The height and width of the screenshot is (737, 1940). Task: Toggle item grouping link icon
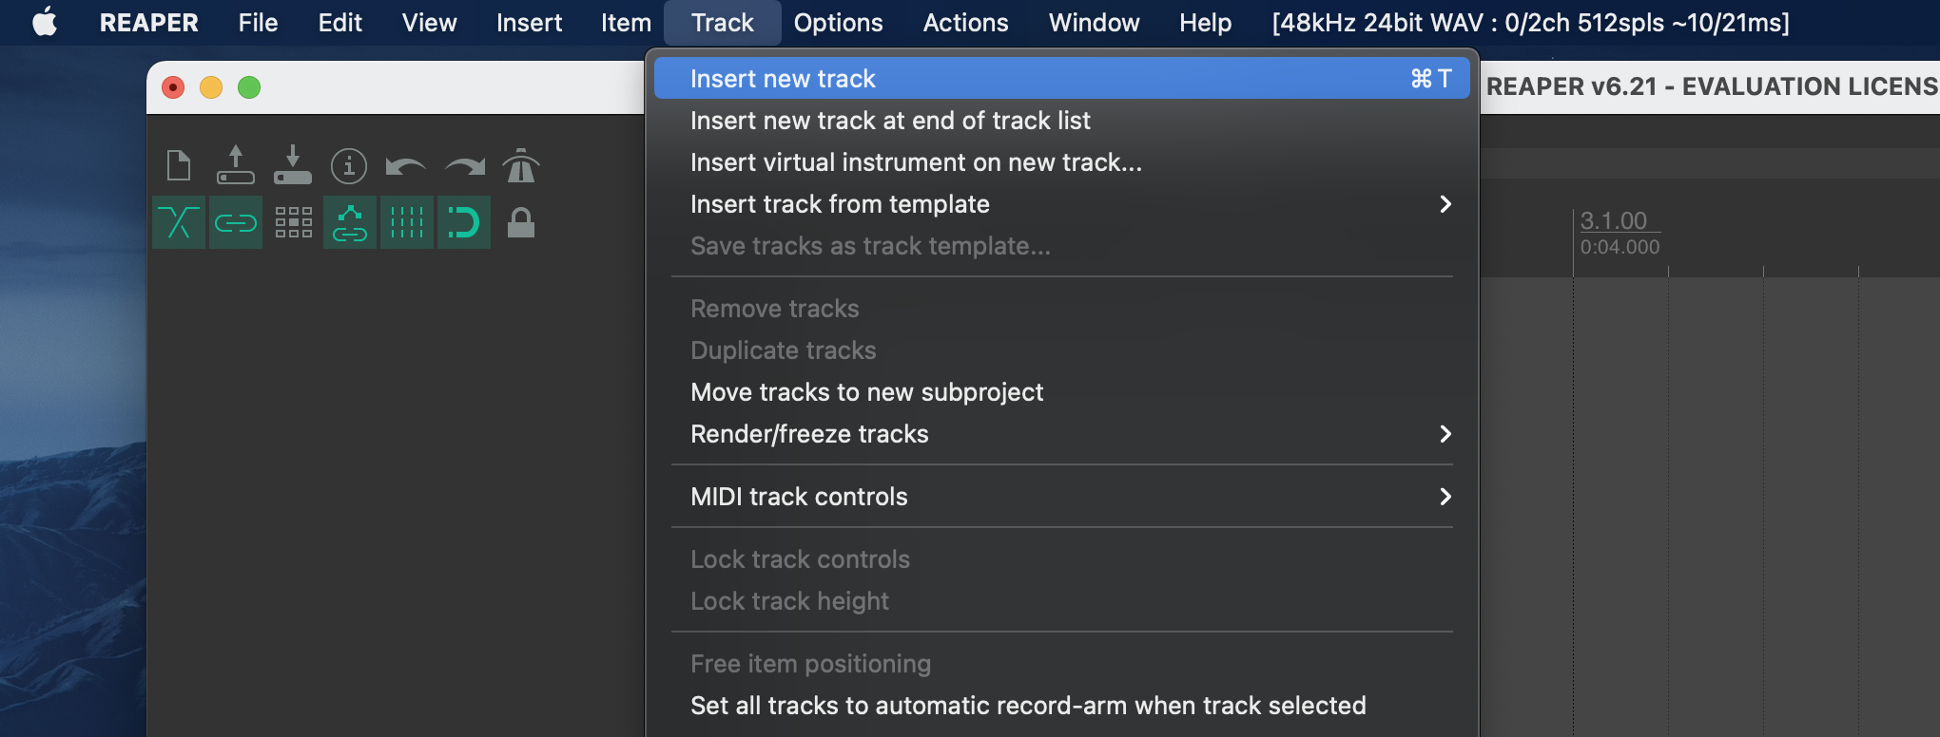coord(236,223)
